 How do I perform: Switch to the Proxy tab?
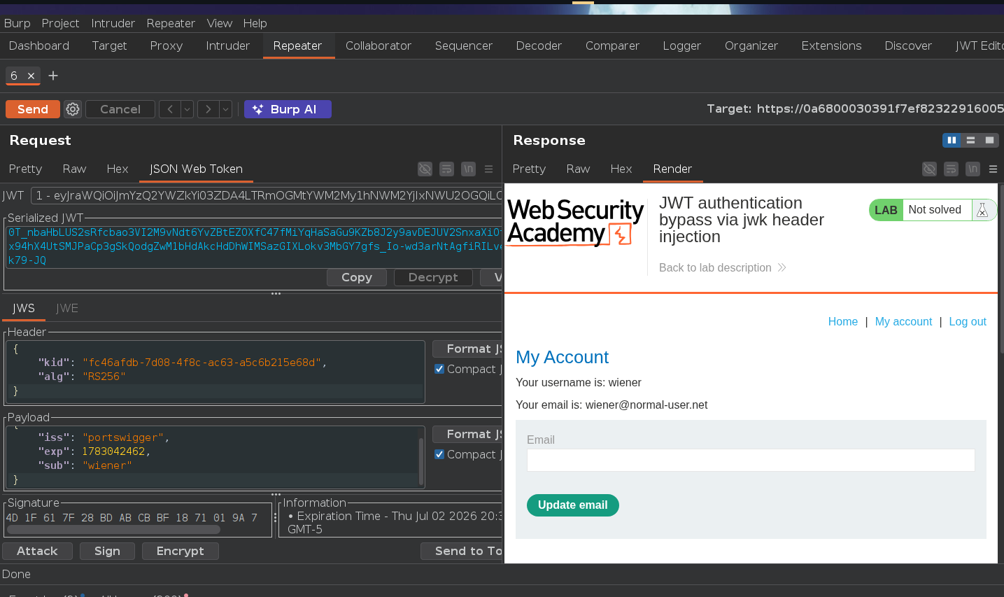(167, 45)
